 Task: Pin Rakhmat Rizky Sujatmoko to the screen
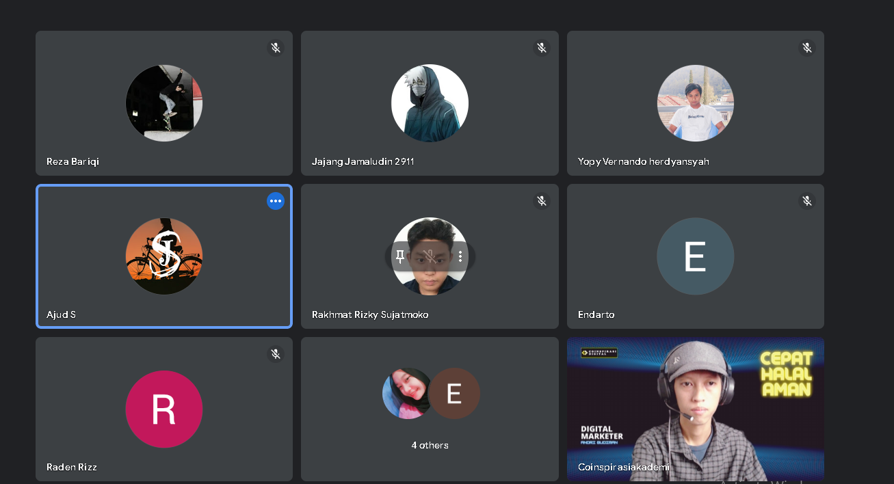coord(401,256)
